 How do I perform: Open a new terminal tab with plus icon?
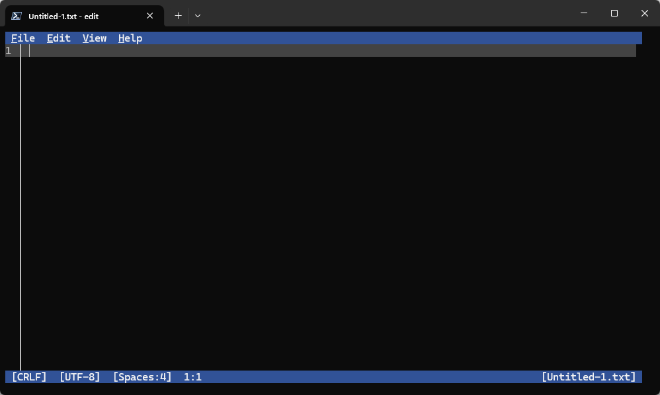point(178,15)
